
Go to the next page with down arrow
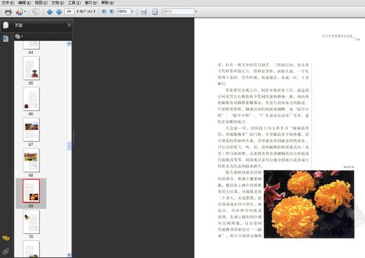pos(58,12)
